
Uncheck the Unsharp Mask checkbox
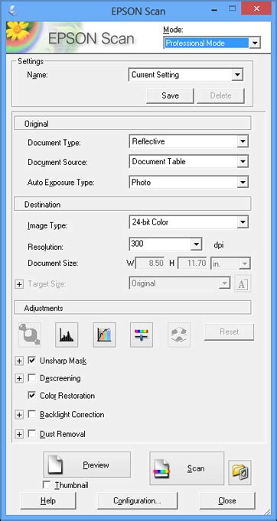(x=32, y=361)
